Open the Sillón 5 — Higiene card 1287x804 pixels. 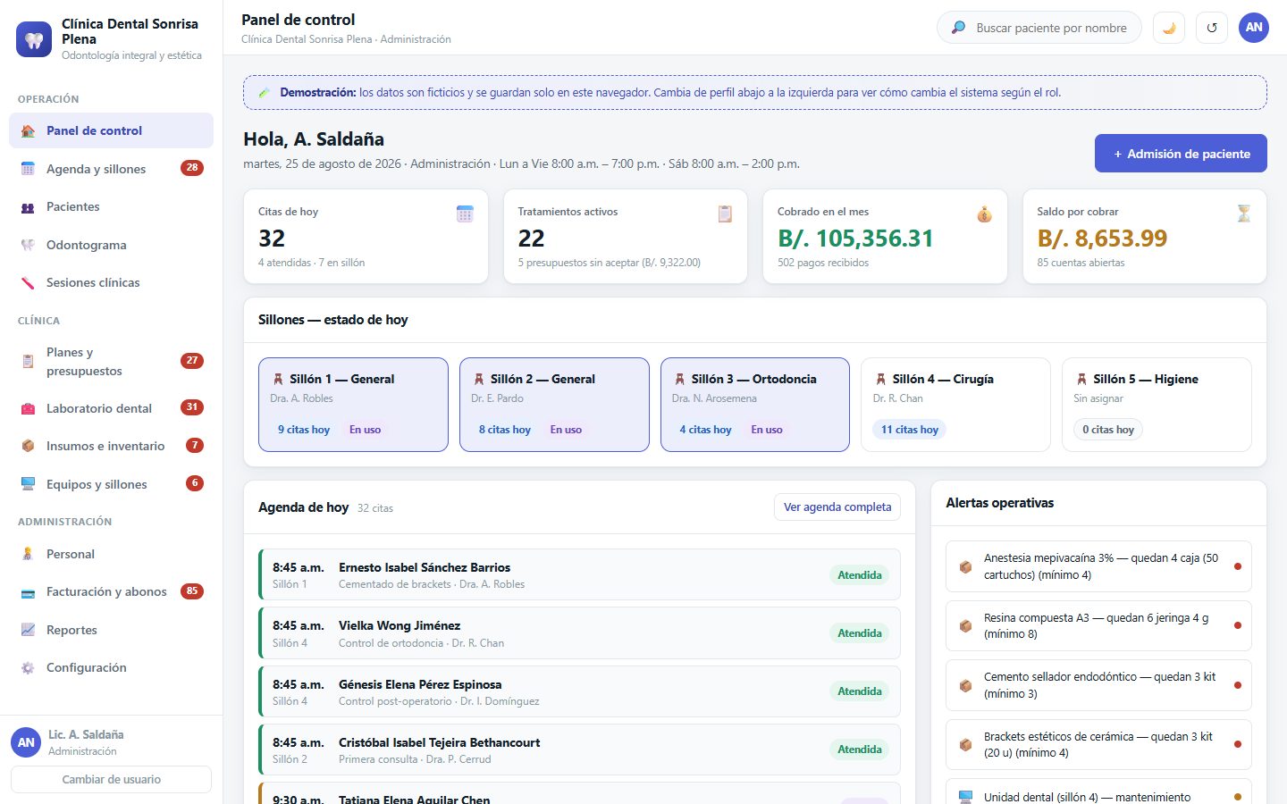point(1157,405)
